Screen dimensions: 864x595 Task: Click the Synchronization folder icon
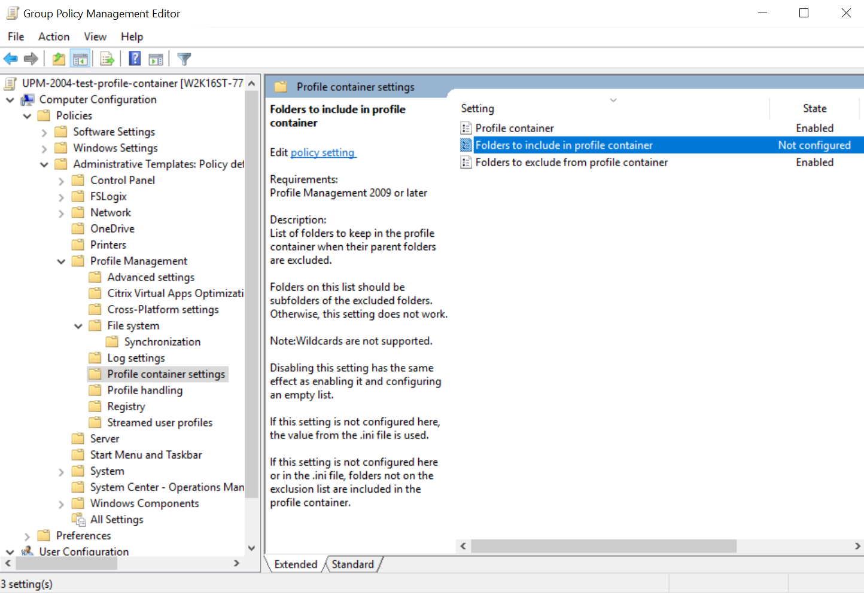tap(112, 341)
